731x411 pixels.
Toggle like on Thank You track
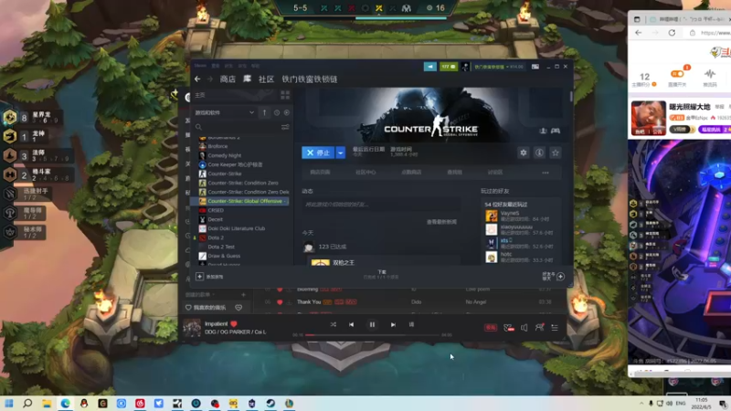(280, 302)
